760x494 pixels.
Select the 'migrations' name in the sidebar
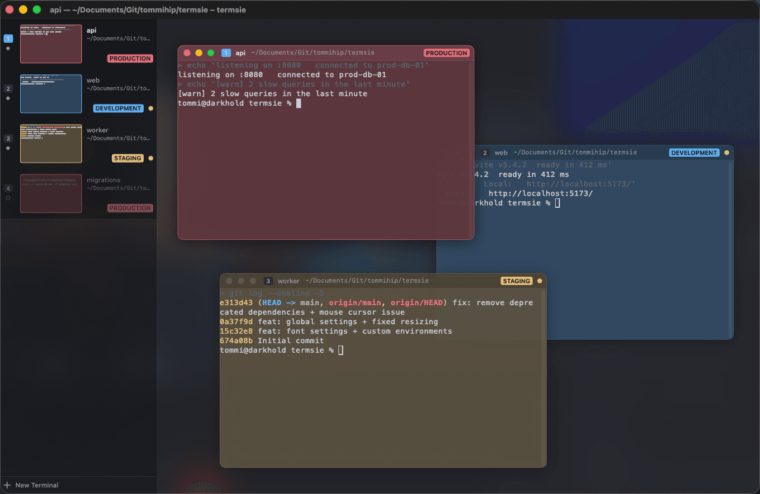[x=103, y=180]
